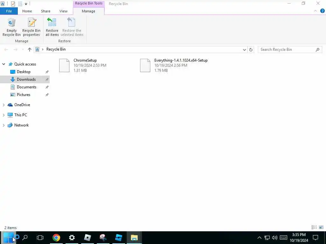Screen dimensions: 326x244
Task: Switch to the Home ribbon tab
Action: (27, 11)
